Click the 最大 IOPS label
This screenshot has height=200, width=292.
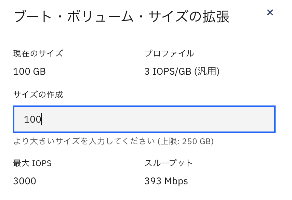(x=32, y=163)
